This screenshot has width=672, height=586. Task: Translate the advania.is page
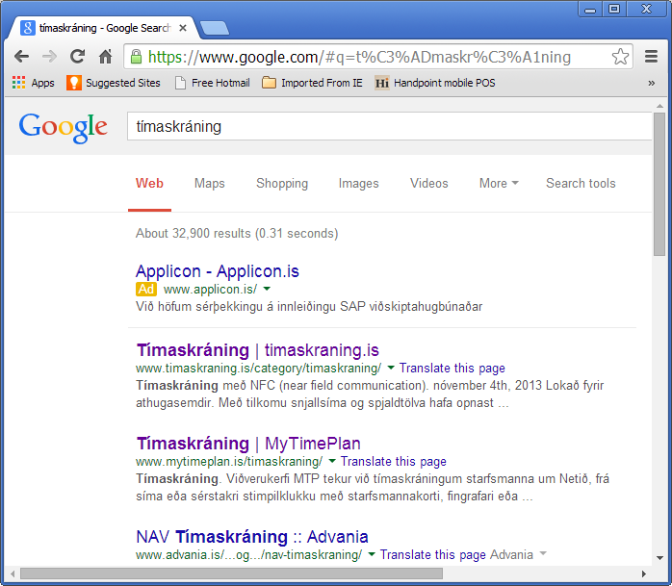433,555
